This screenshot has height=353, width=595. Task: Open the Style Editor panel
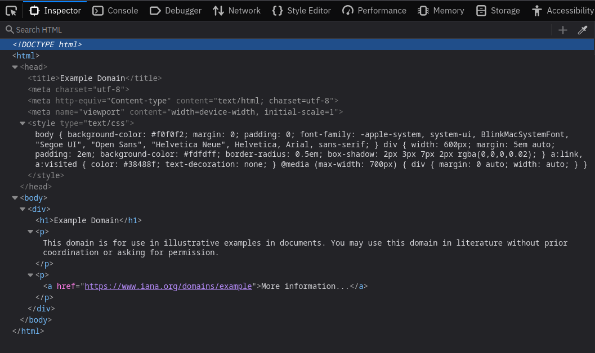click(x=301, y=11)
